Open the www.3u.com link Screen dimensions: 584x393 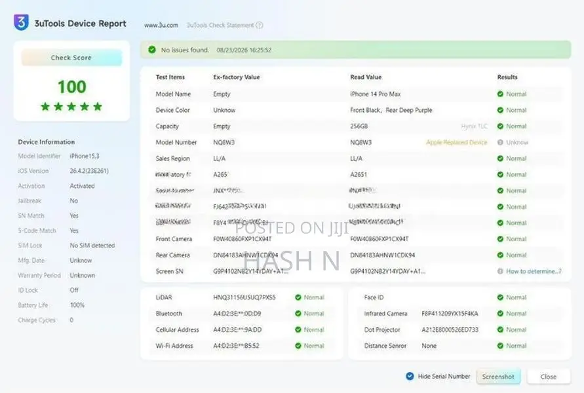[x=161, y=26]
